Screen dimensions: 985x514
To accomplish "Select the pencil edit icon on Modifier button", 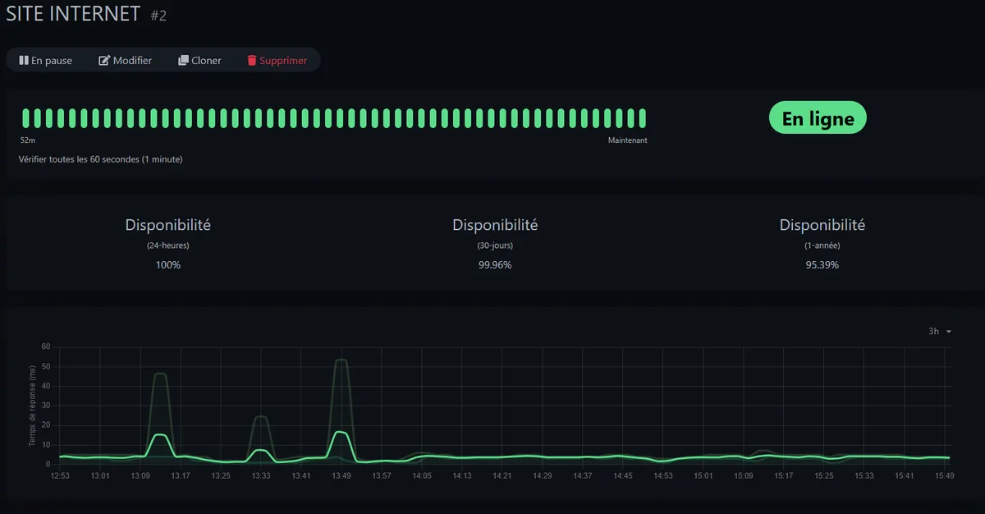I will tap(102, 60).
